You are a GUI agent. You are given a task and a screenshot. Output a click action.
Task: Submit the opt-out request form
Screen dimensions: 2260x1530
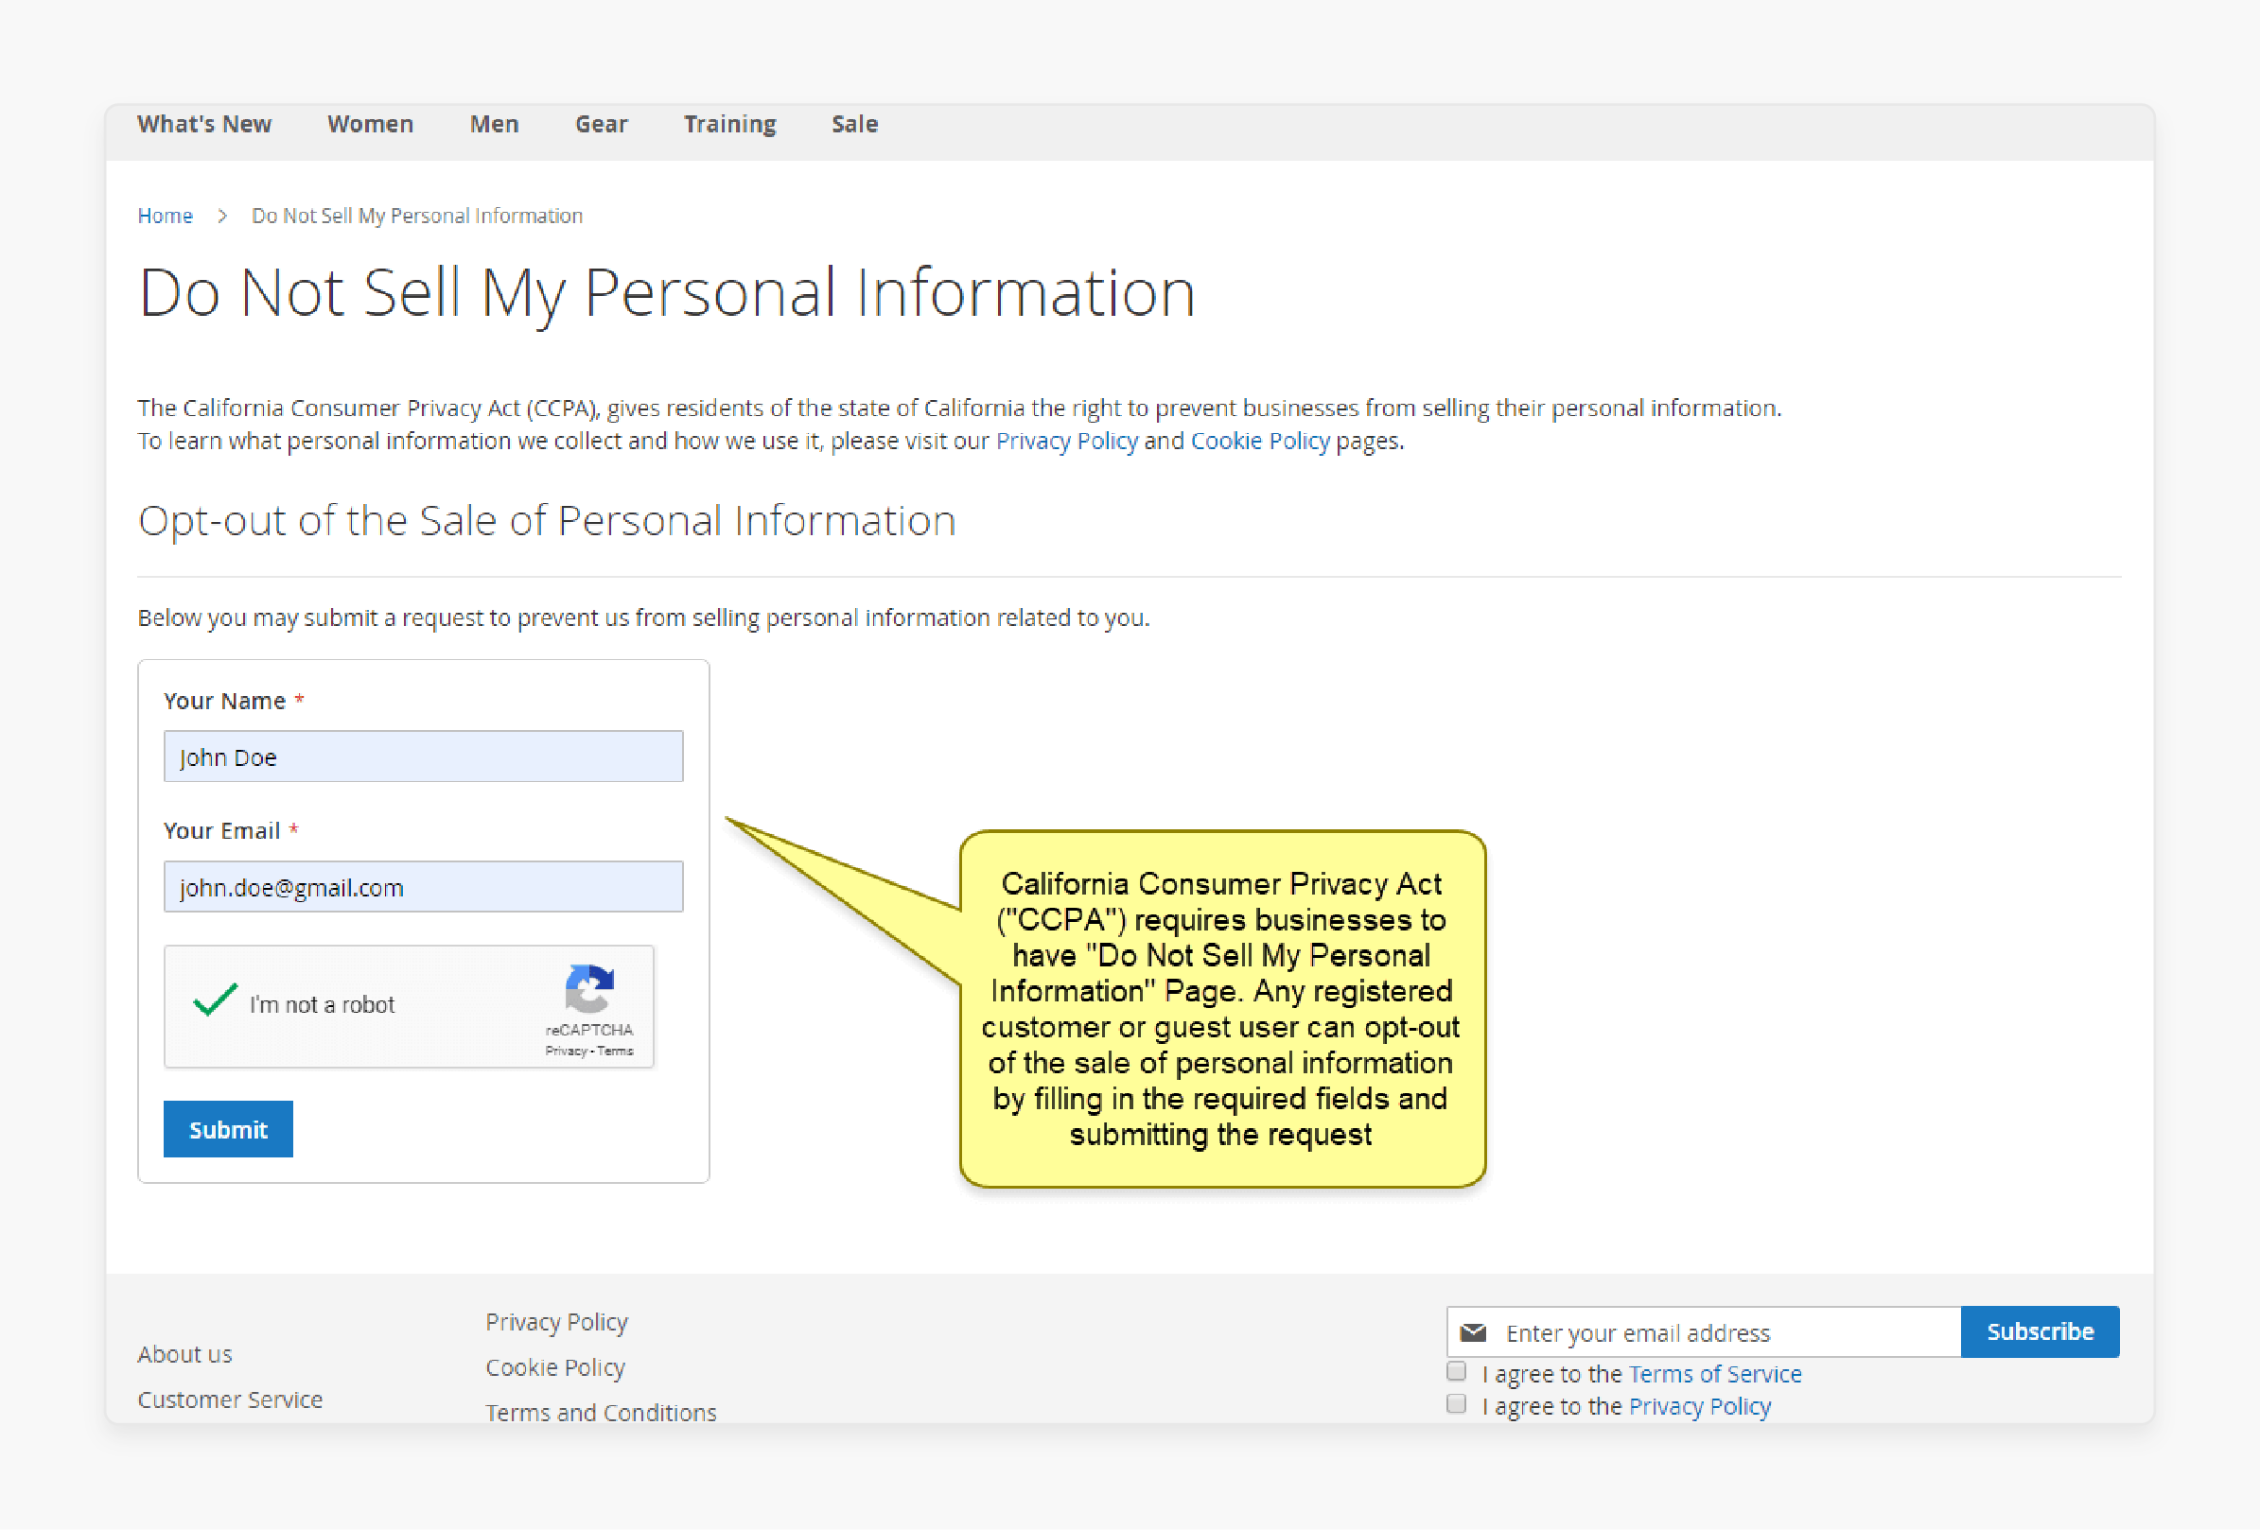coord(228,1129)
